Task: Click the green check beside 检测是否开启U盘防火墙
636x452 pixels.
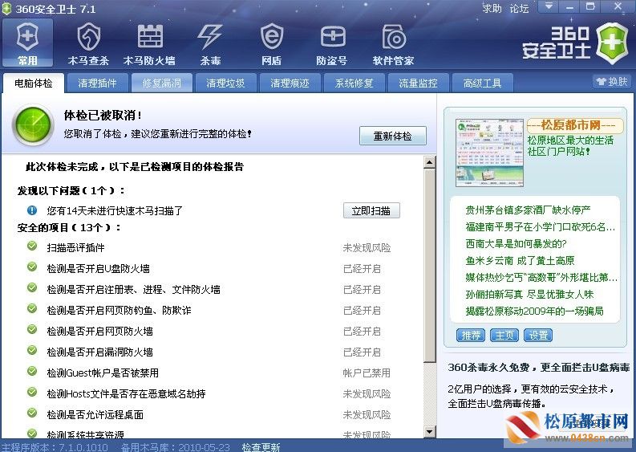Action: coord(32,267)
